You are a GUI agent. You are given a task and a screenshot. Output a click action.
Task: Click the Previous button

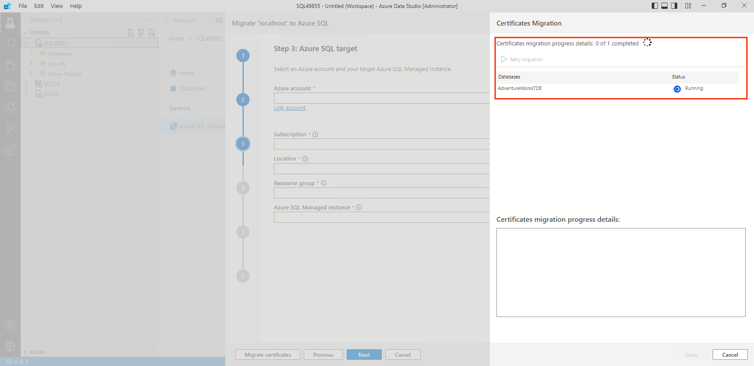(323, 355)
